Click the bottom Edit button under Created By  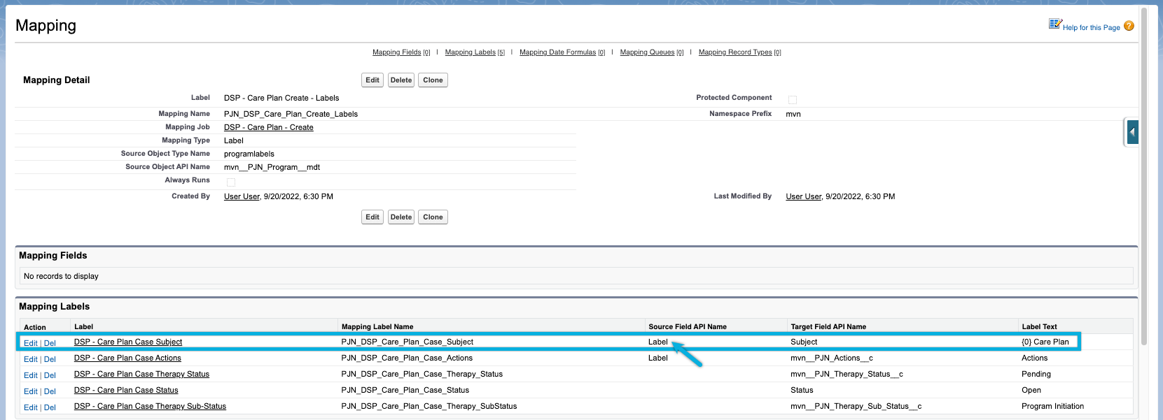point(372,217)
